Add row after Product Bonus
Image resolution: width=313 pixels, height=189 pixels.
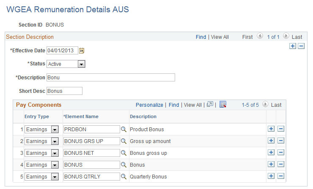[271, 129]
